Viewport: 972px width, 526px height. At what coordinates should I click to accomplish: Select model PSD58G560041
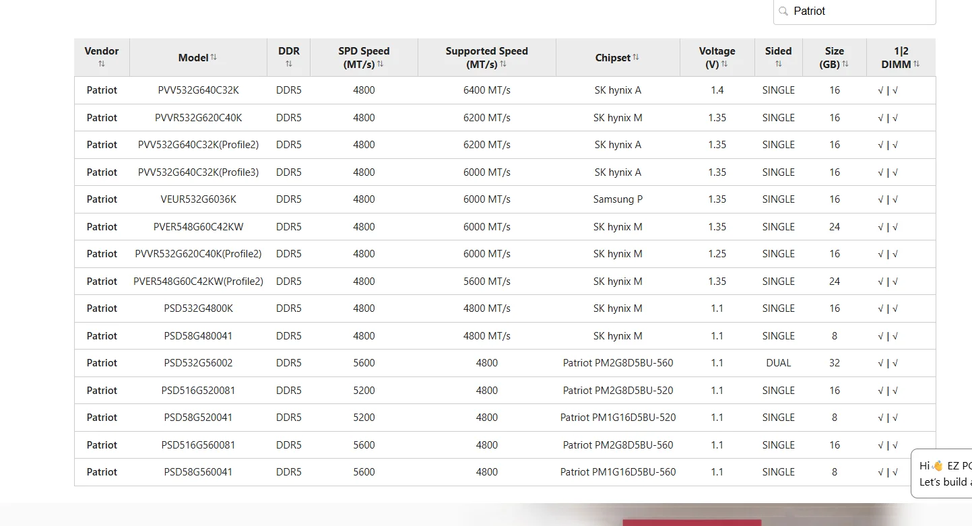pos(199,472)
